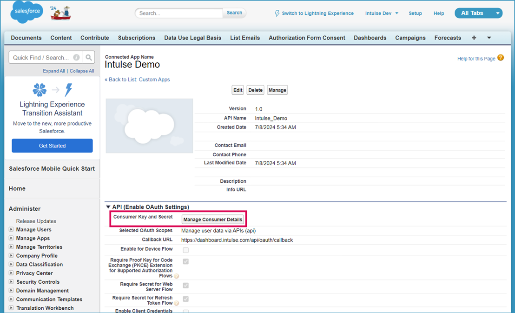Viewport: 515px width, 313px height.
Task: Open the Authorization Form Consent tab
Action: pyautogui.click(x=307, y=38)
